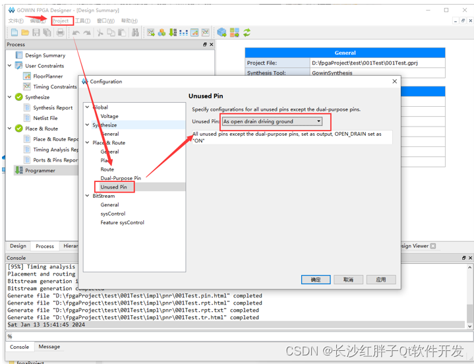
Task: Collapse BitStream node in Configuration tree
Action: [88, 196]
